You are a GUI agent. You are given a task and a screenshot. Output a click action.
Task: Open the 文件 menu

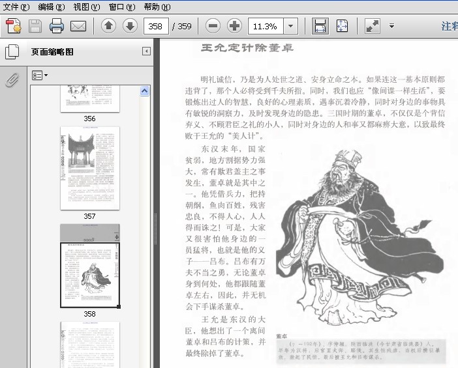(16, 7)
